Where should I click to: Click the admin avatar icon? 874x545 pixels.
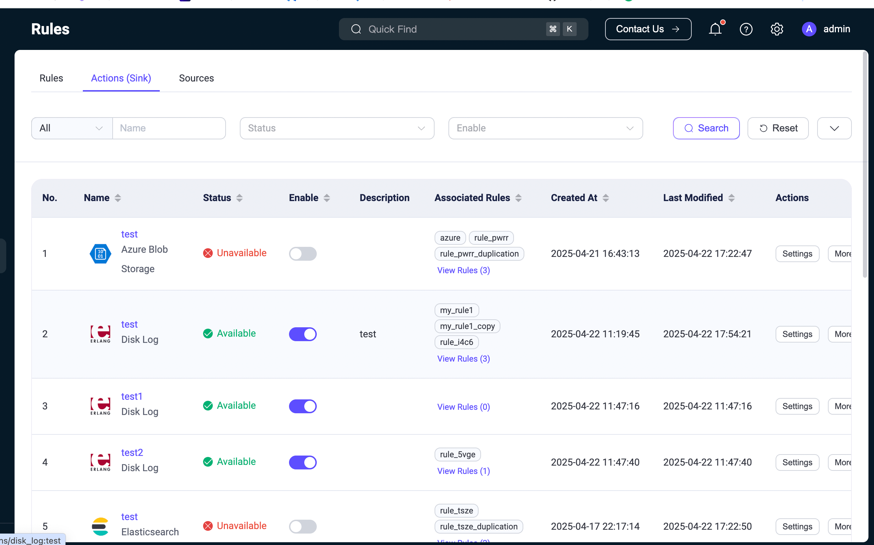coord(809,29)
